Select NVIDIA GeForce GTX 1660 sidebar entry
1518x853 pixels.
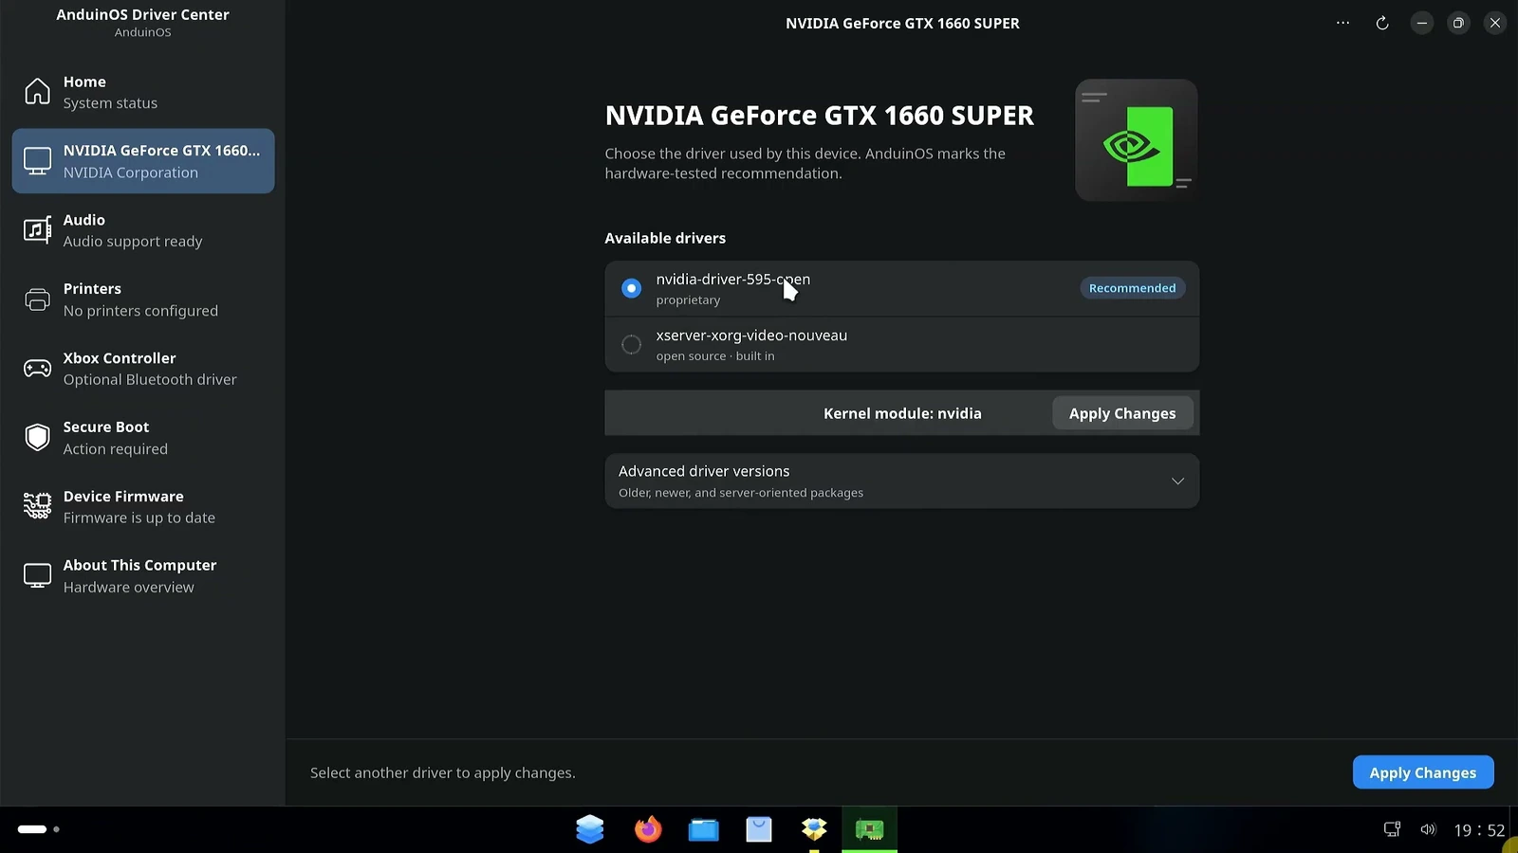click(x=142, y=161)
